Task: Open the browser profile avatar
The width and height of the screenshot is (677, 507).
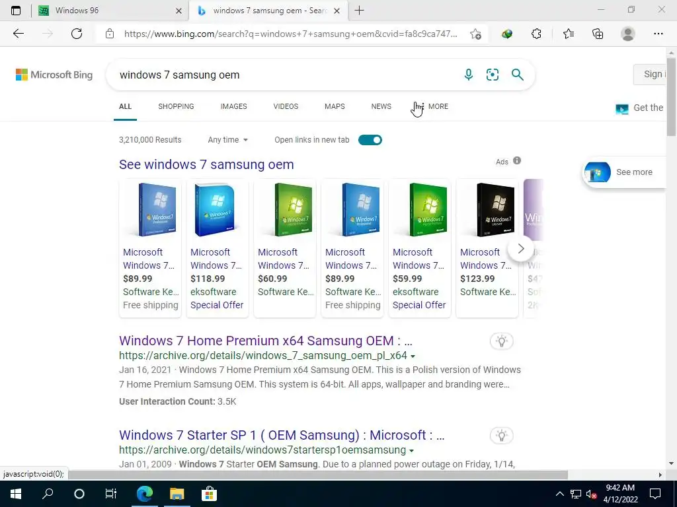Action: tap(627, 34)
